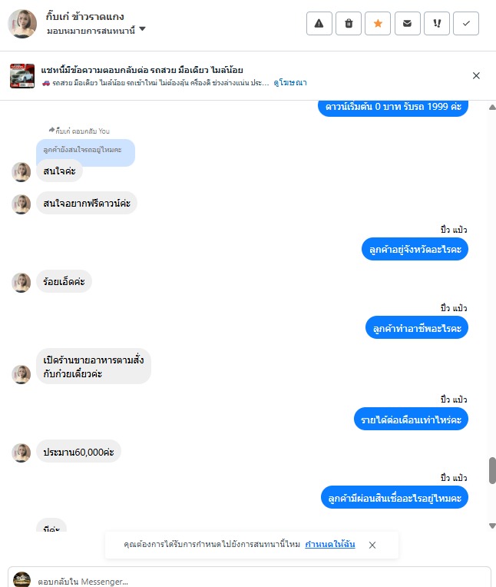Mark conversation unread with envelope icon
496x587 pixels.
pos(408,24)
